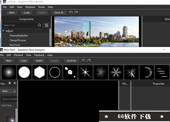
Task: Add hexagon flare element
Action: pyautogui.click(x=39, y=72)
